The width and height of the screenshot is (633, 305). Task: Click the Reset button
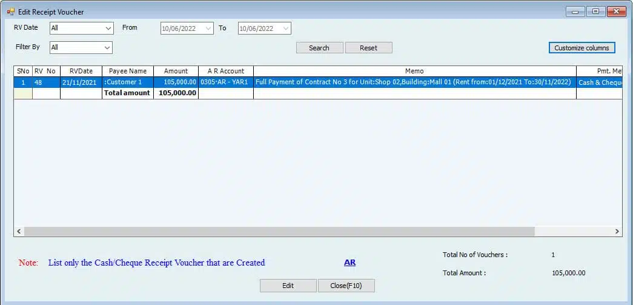(368, 48)
